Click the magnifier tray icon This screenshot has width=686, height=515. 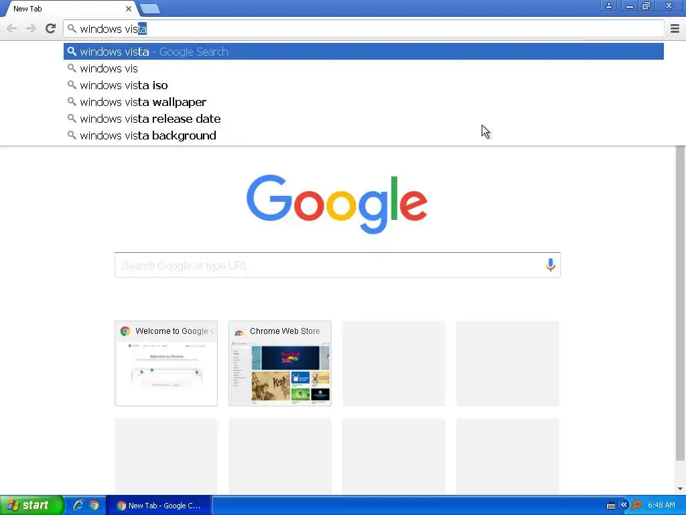pos(636,506)
